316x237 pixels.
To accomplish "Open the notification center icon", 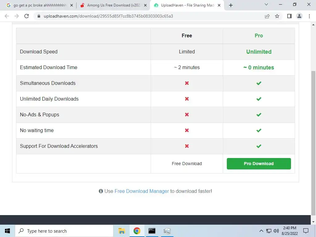I will (x=306, y=231).
